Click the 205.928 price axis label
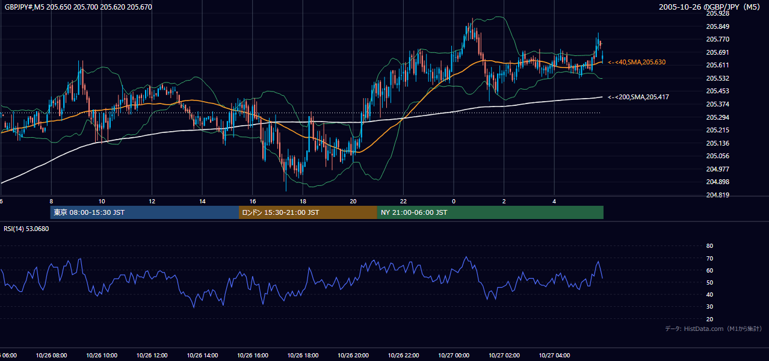 coord(717,13)
